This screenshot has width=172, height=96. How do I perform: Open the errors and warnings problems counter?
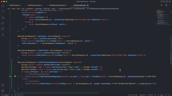pyautogui.click(x=19, y=95)
